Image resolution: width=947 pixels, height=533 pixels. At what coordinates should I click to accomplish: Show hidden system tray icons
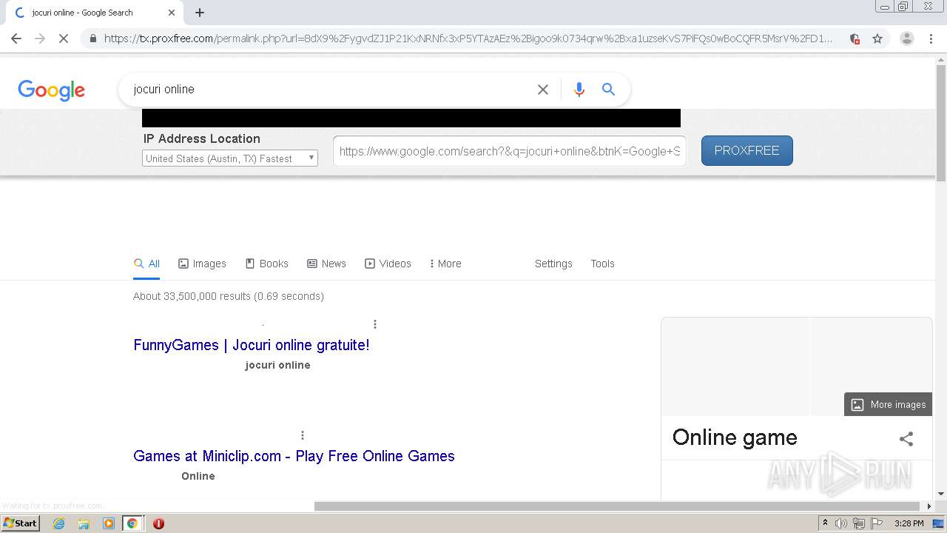click(825, 523)
